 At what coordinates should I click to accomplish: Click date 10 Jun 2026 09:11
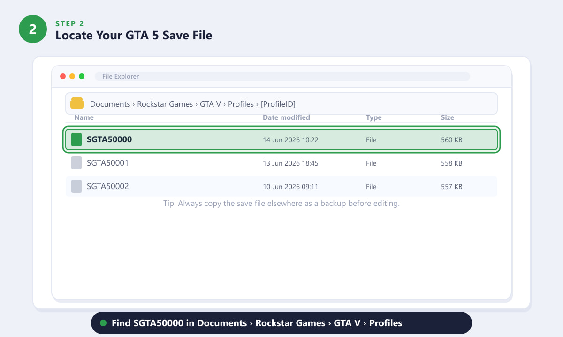point(290,187)
